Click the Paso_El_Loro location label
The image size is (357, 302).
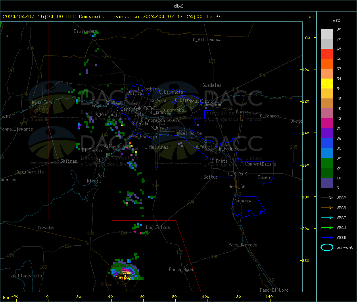(274, 290)
